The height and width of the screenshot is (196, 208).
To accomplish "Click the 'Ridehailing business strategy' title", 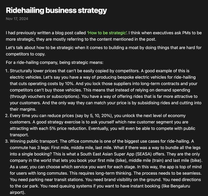I will [x=56, y=10].
